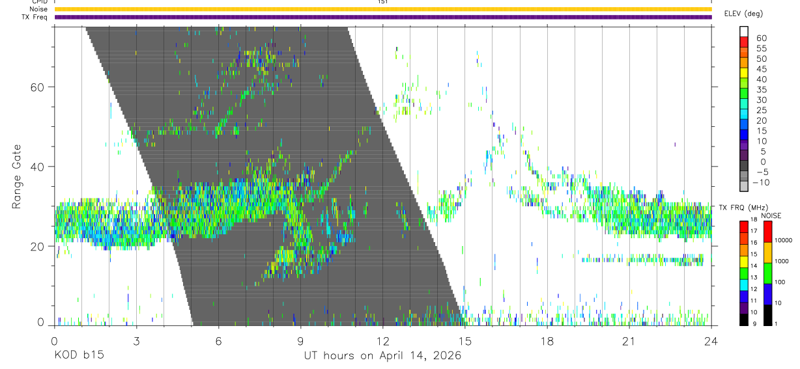Click the '40' tick label on the Range Gate axis
This screenshot has height=369, width=800.
click(36, 167)
